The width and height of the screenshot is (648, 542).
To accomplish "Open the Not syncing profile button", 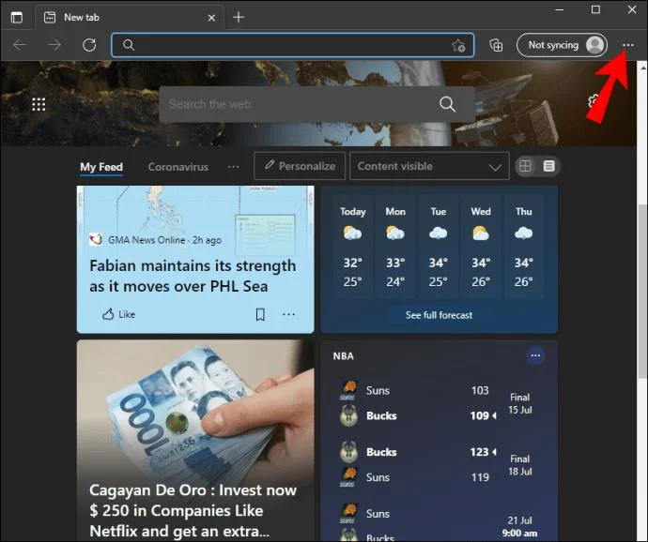I will (562, 45).
